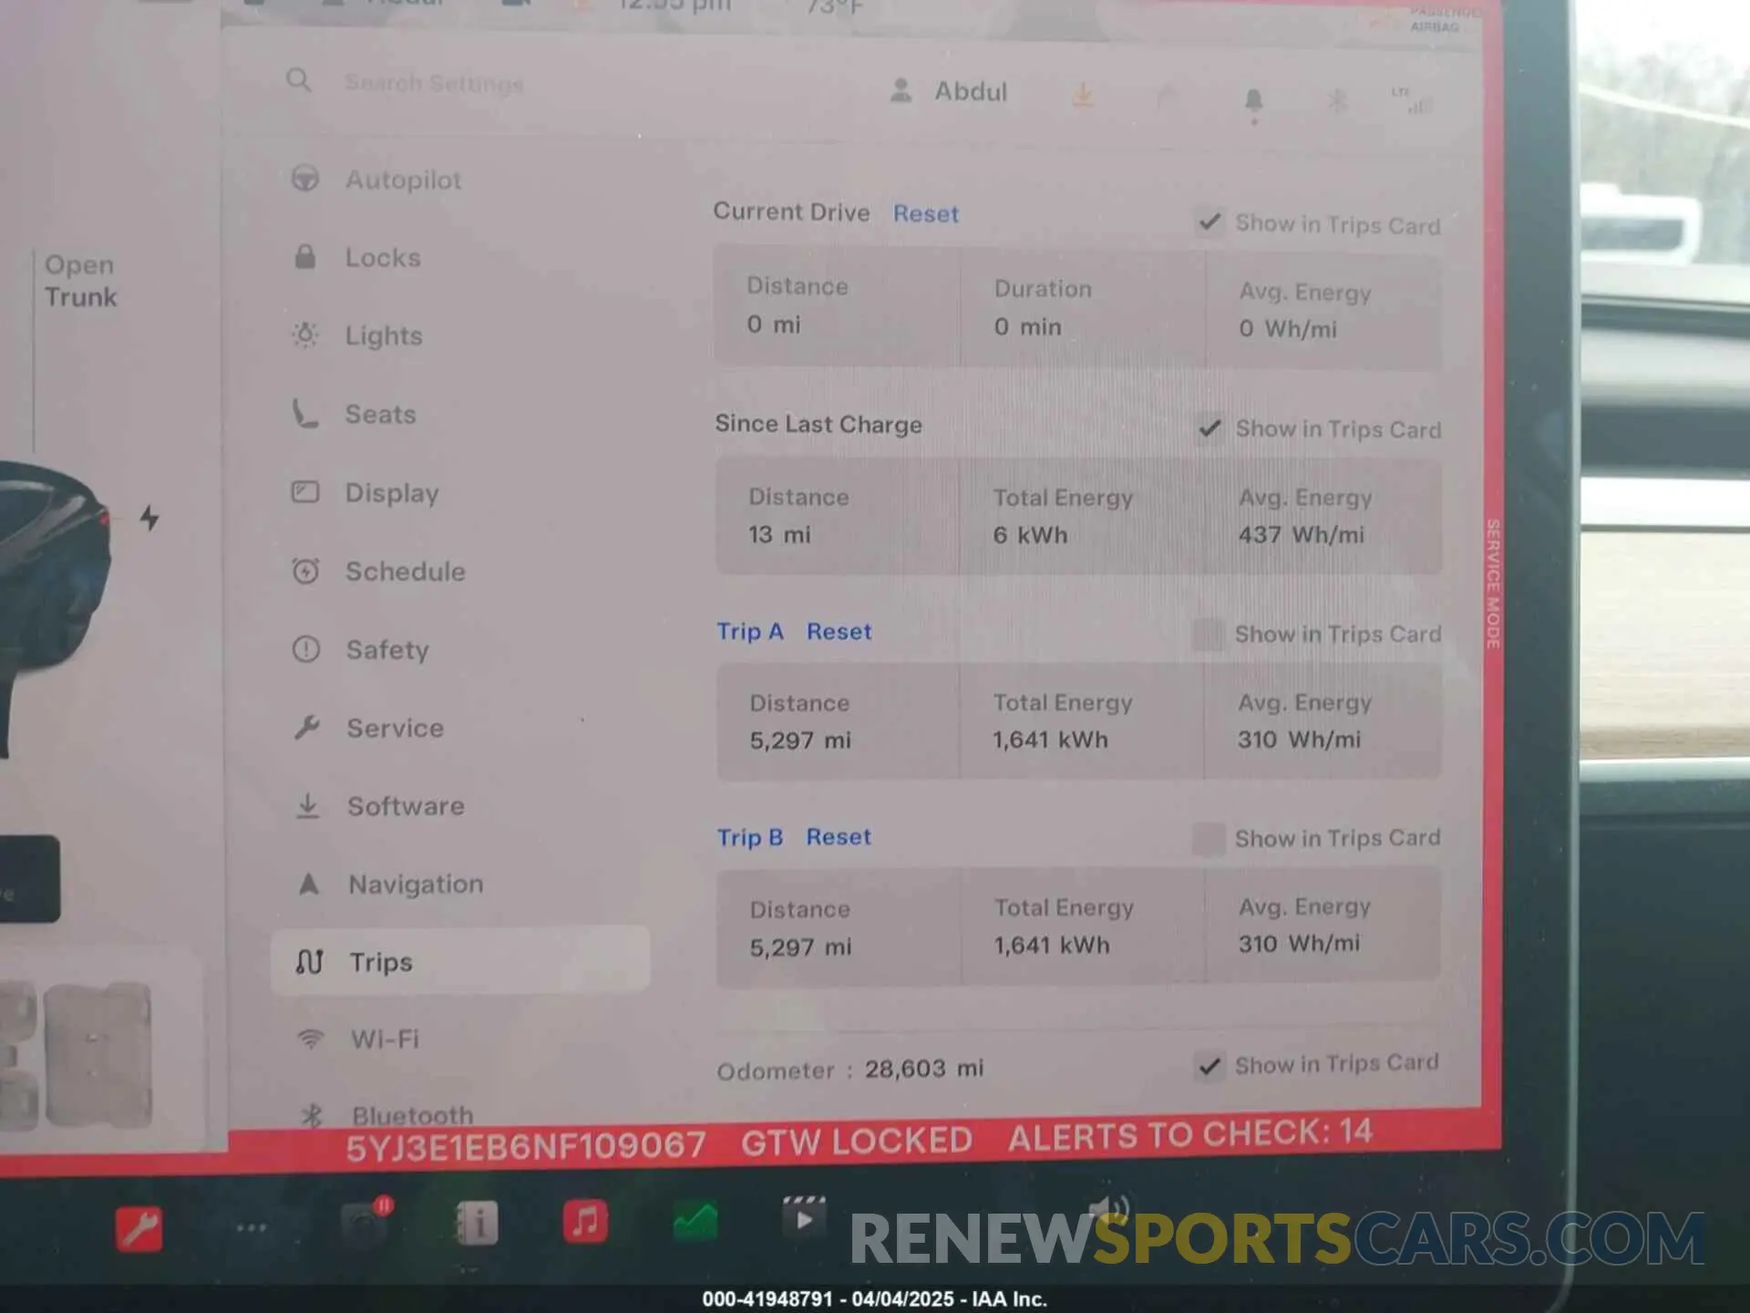Open the notifications bell icon

(1253, 100)
